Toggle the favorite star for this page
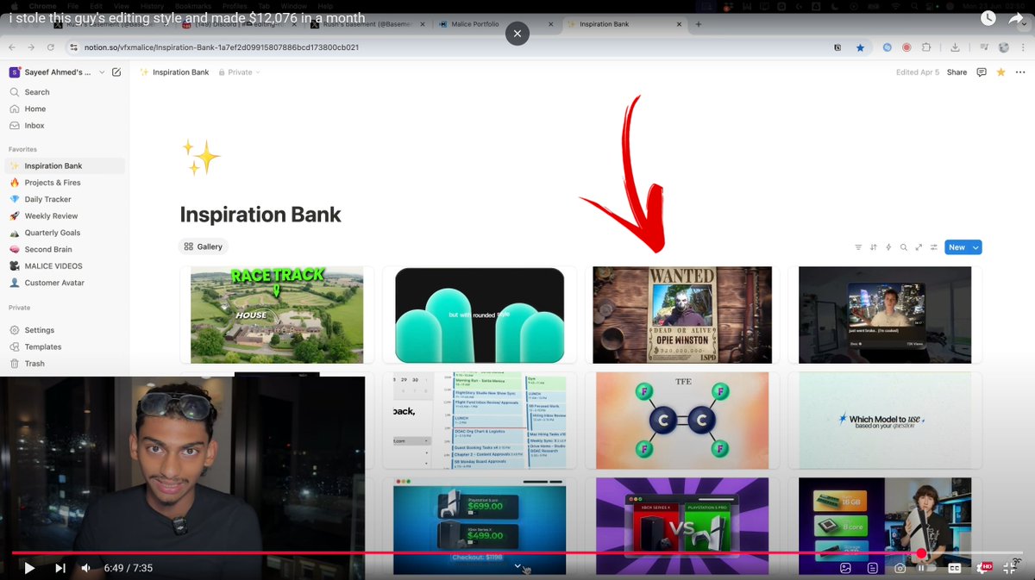This screenshot has width=1035, height=580. pos(1000,72)
